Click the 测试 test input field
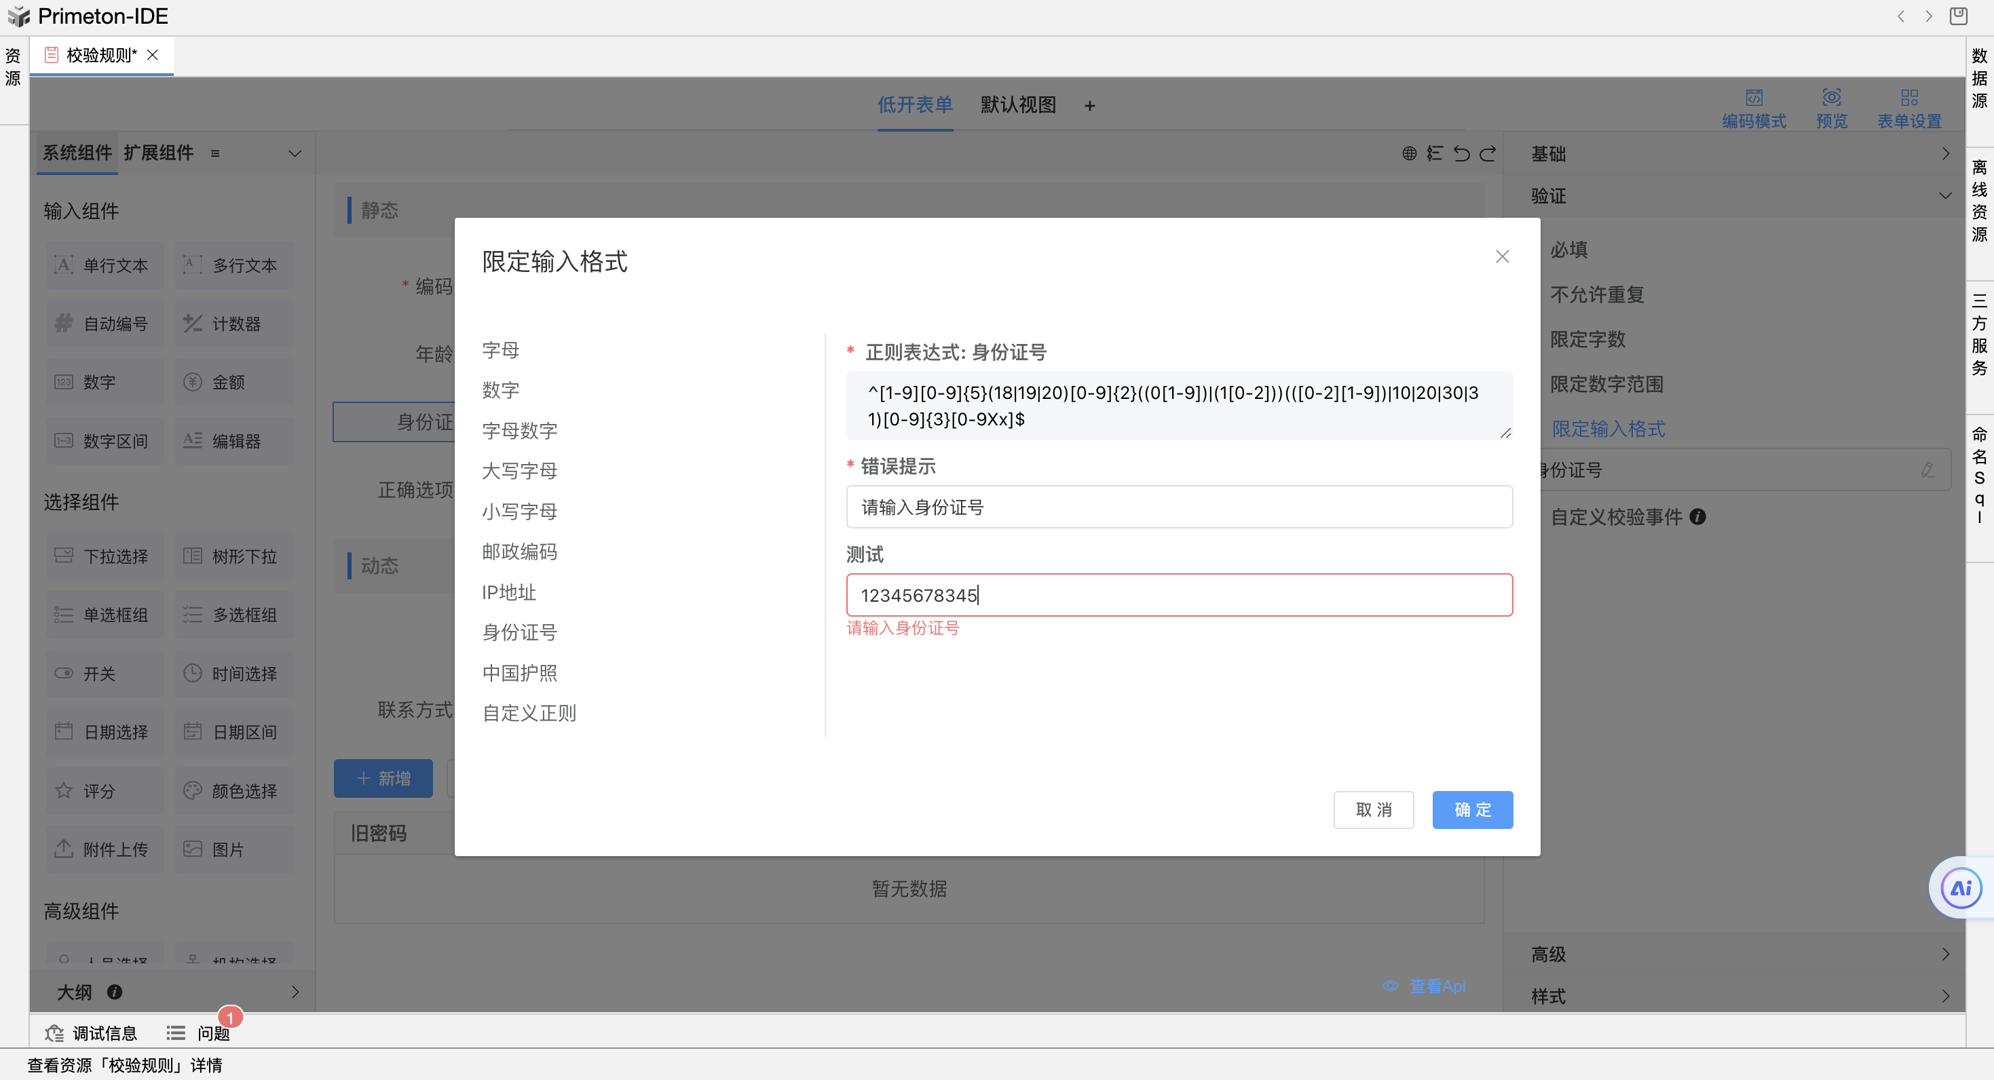1994x1080 pixels. pyautogui.click(x=1178, y=595)
